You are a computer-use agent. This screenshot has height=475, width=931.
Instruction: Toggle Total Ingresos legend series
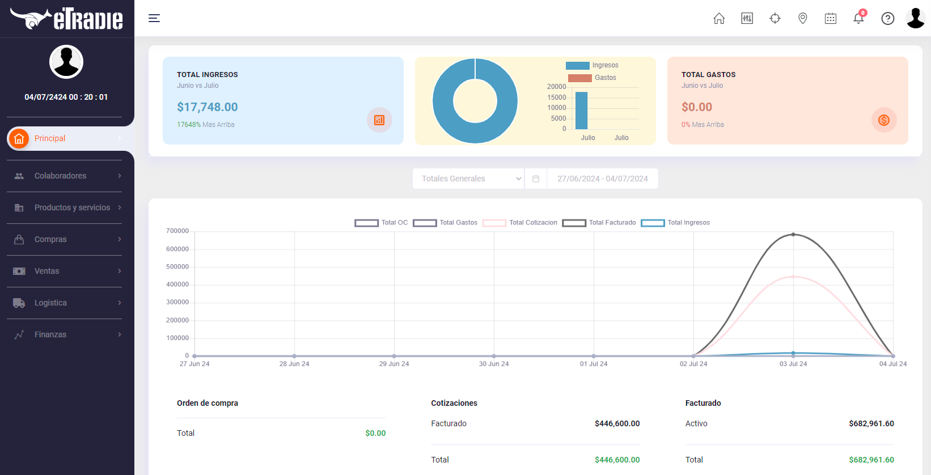pos(675,223)
